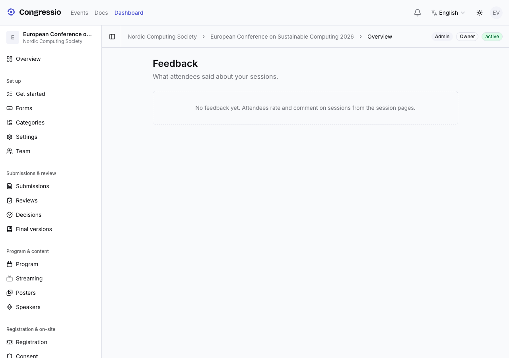Go to Decisions label

click(29, 215)
